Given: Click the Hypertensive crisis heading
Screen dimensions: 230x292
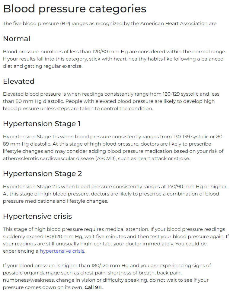Looking at the screenshot, I should tap(37, 216).
